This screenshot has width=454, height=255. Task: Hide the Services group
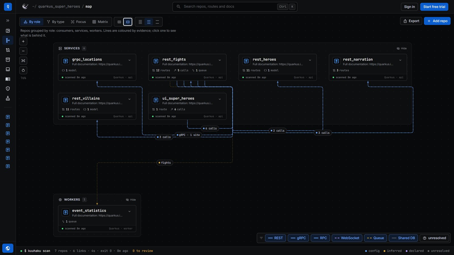click(402, 48)
